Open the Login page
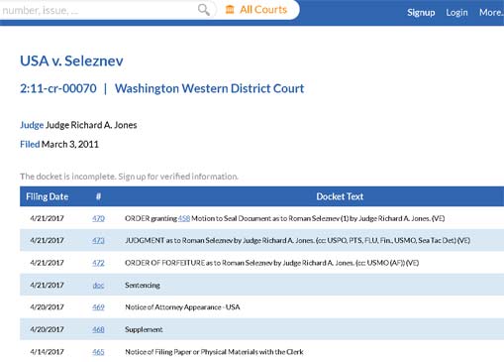Viewport: 504px width, 362px height. click(456, 13)
